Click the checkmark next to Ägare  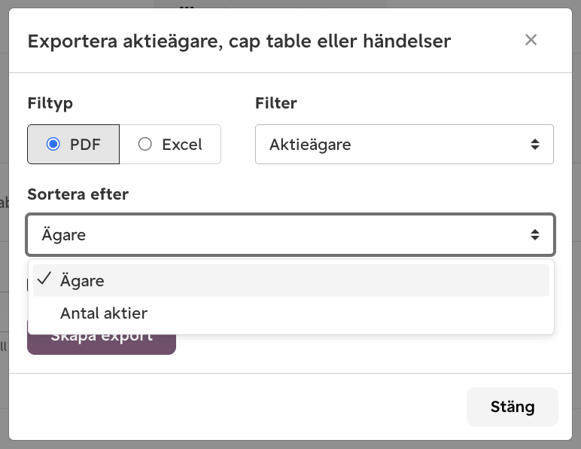point(44,279)
